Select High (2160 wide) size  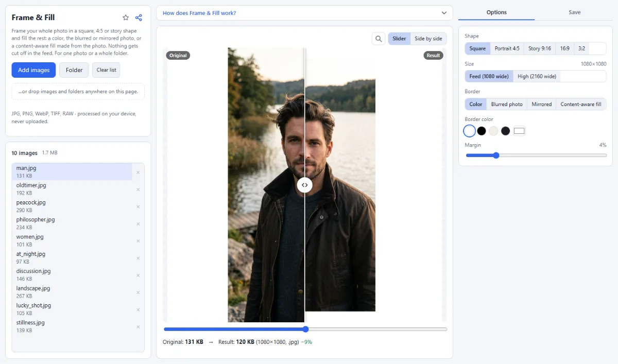[x=537, y=76]
